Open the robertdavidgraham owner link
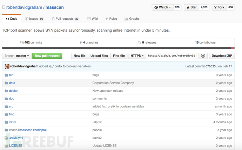Image resolution: width=242 pixels, height=150 pixels. pos(24,7)
